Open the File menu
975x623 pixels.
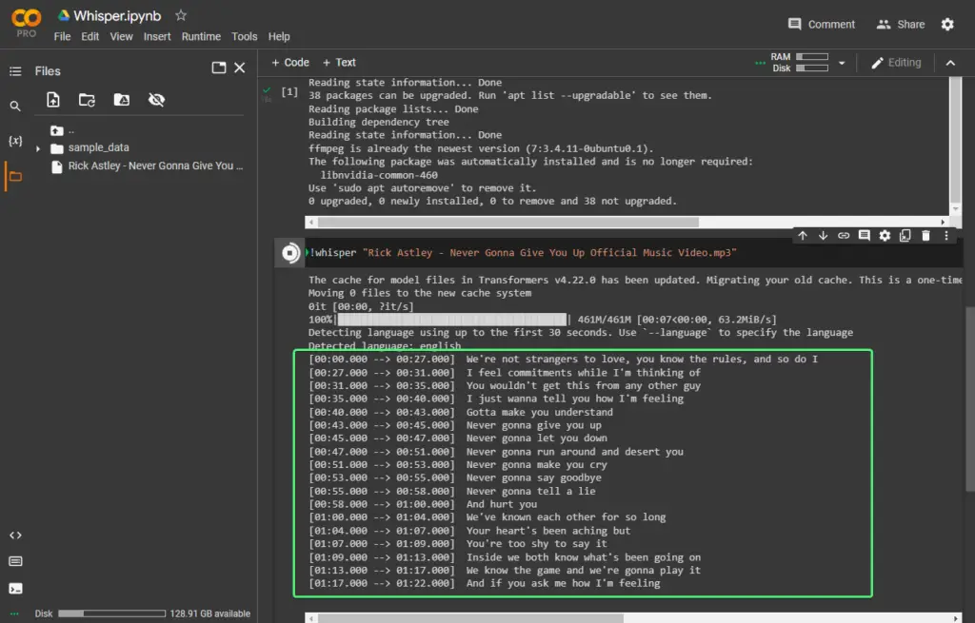(62, 37)
